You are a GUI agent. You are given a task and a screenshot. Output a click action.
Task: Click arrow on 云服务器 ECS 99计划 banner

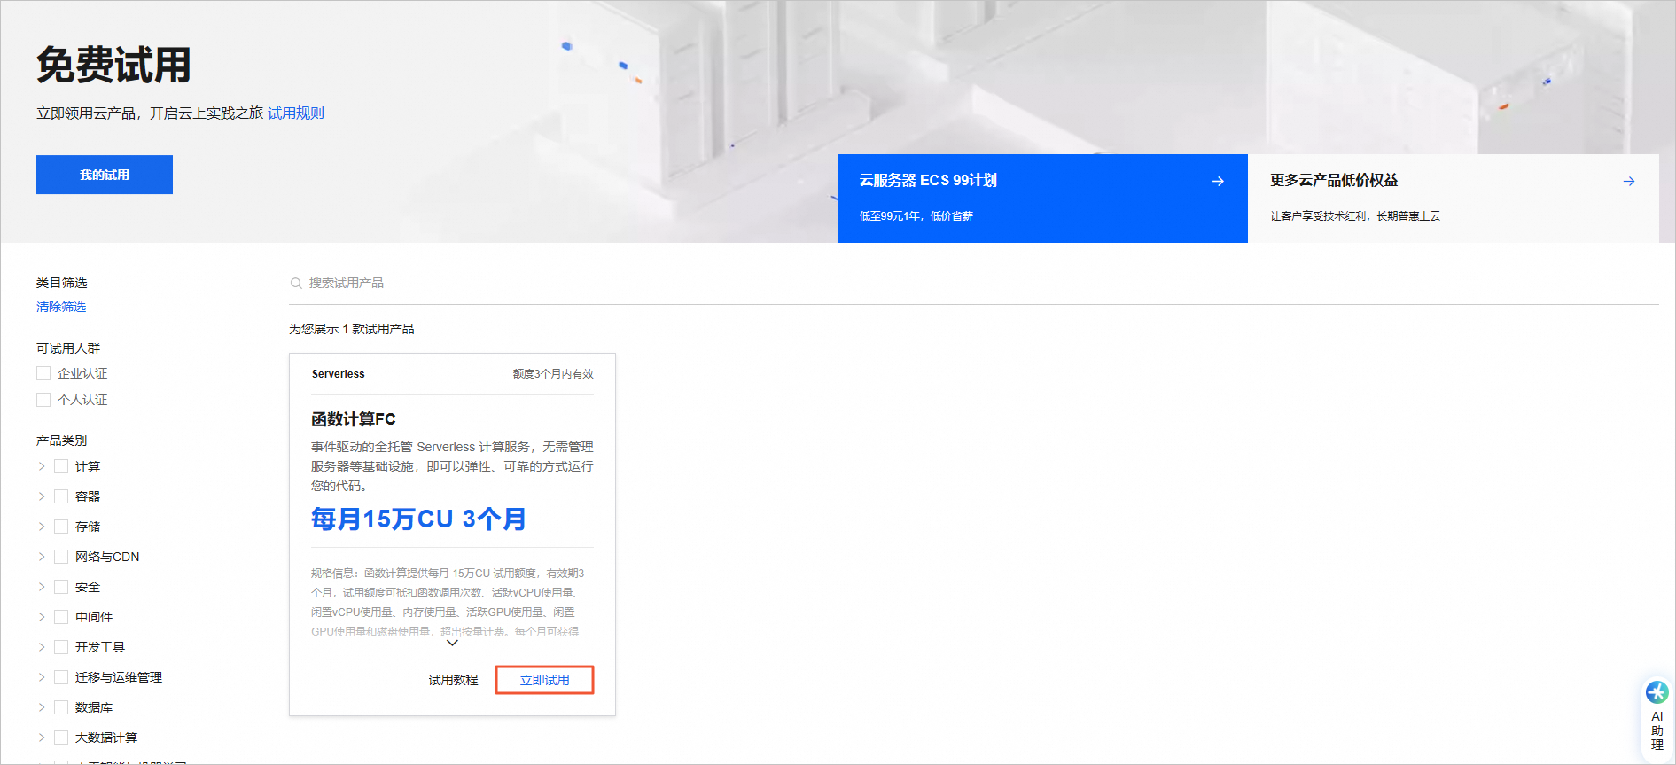[x=1218, y=181]
